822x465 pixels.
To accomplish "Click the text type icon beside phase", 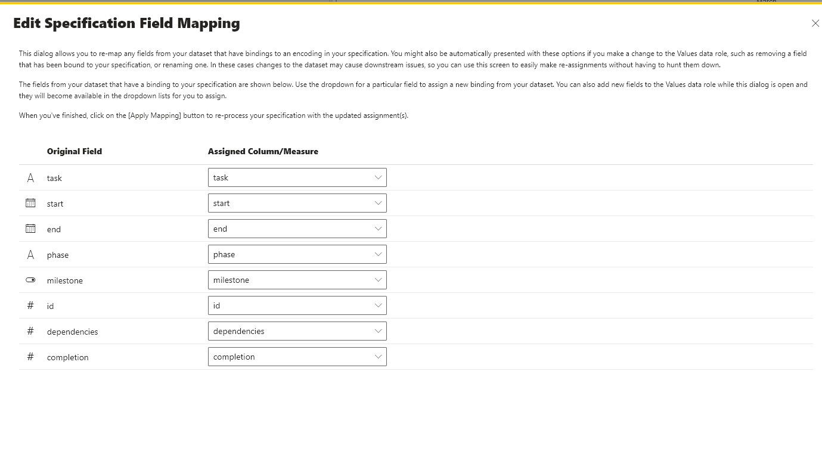I will coord(30,254).
